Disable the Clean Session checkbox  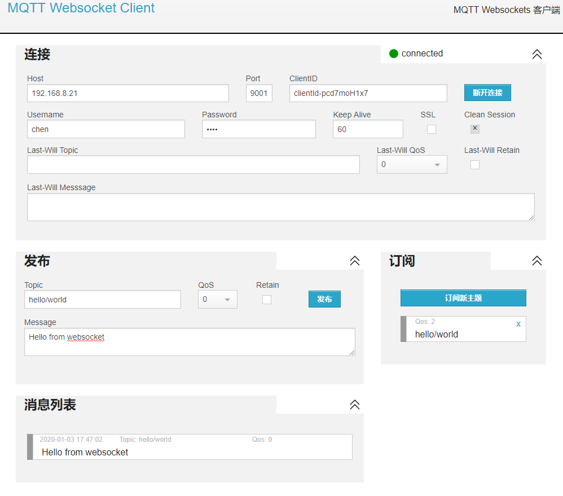pyautogui.click(x=474, y=129)
